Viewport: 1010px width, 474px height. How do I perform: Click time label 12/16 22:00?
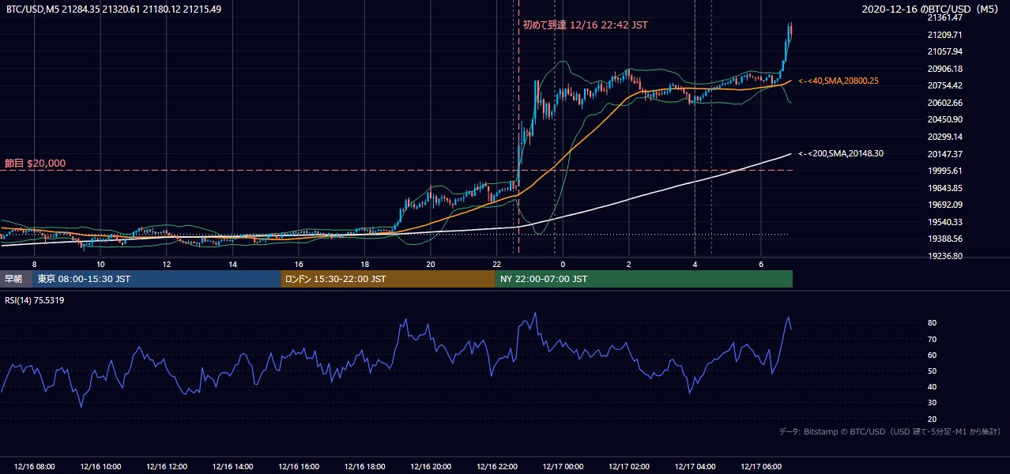pos(496,467)
